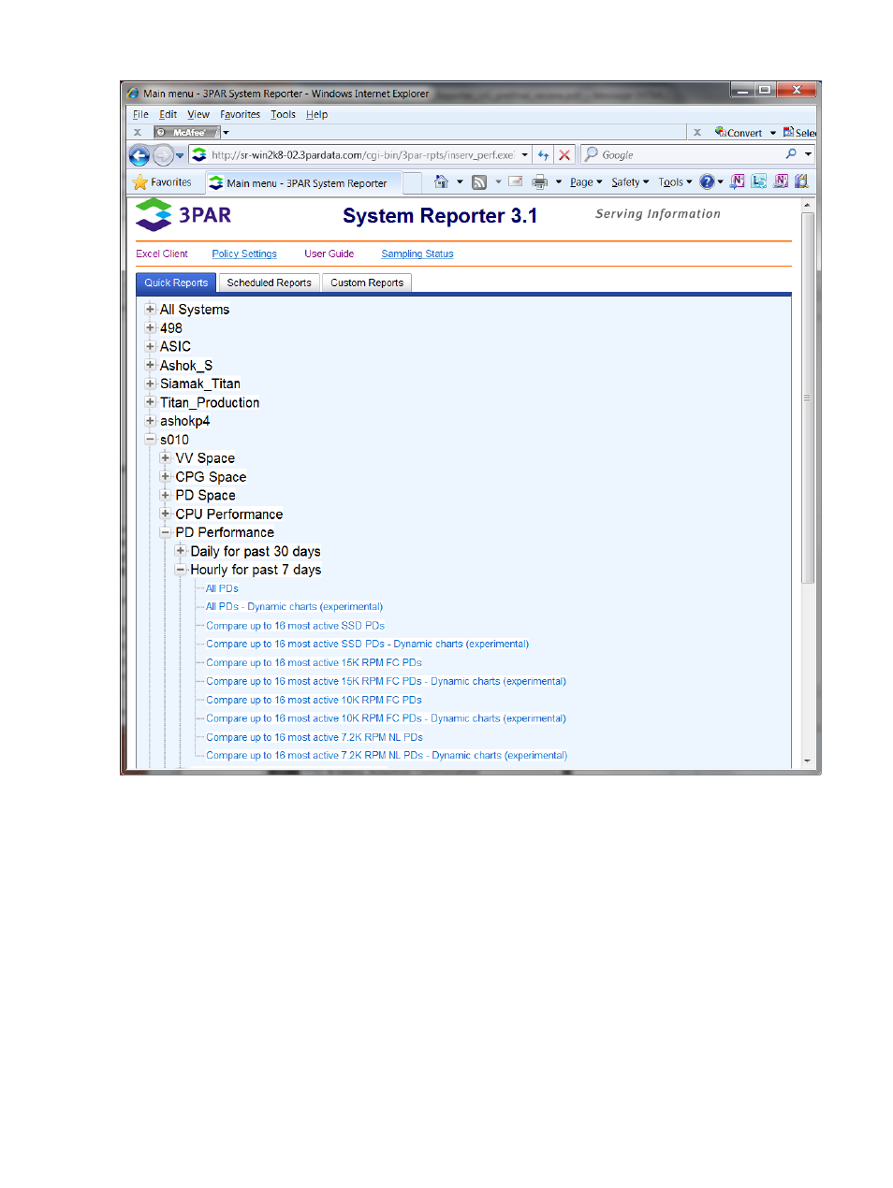Open the Favorites star button
Viewport: 893px width, 1188px height.
(x=162, y=182)
